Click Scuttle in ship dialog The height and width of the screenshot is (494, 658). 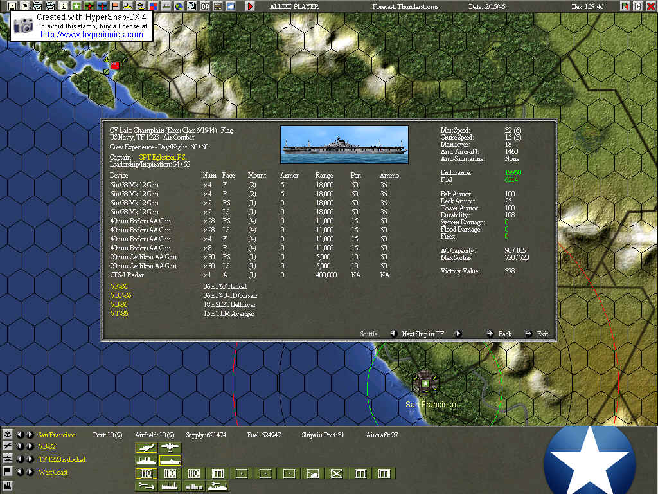click(x=369, y=334)
